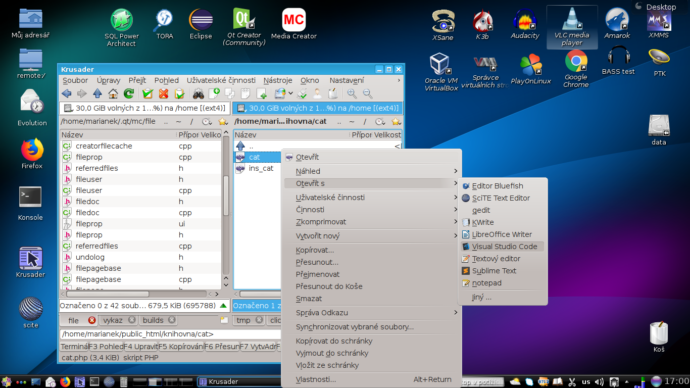
Task: Click the blue up-arrow directory icon
Action: tap(97, 93)
